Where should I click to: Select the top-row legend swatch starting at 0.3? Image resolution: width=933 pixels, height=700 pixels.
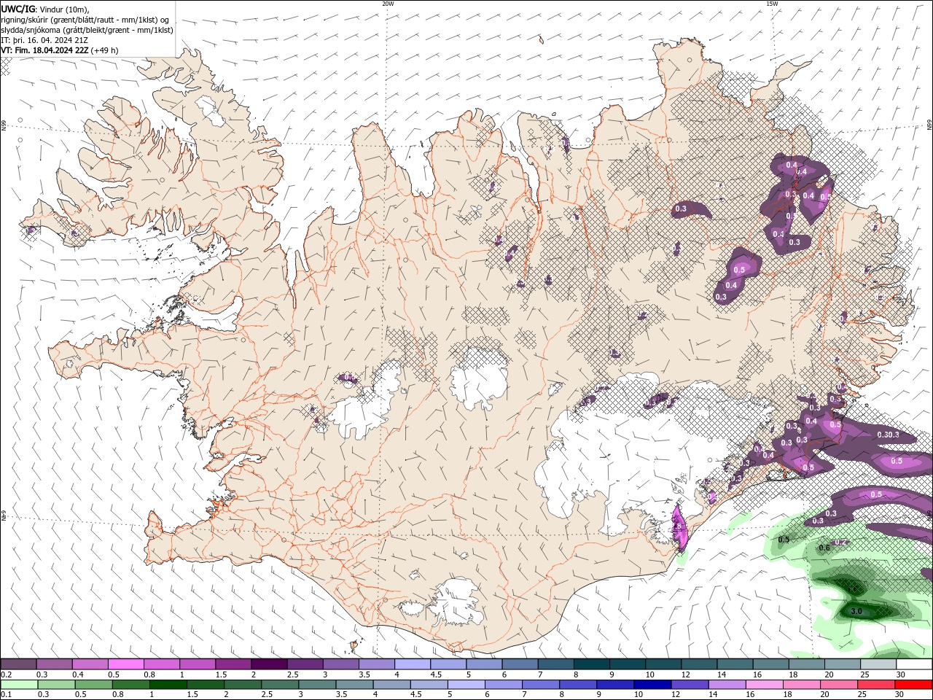pyautogui.click(x=55, y=664)
